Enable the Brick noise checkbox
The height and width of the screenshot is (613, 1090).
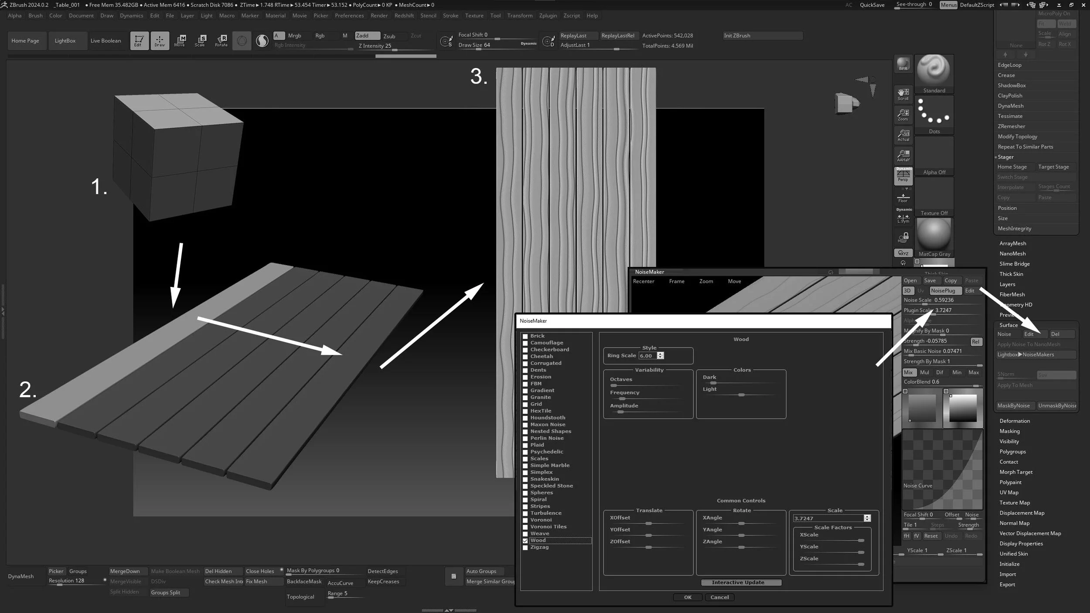click(525, 336)
